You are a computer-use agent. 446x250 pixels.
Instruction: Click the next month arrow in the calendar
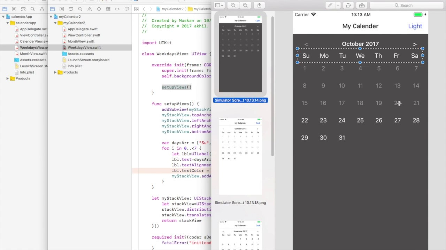click(415, 44)
